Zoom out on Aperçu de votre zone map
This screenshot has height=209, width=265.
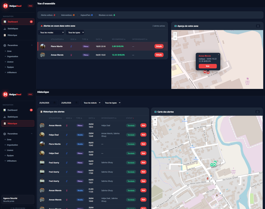point(175,38)
